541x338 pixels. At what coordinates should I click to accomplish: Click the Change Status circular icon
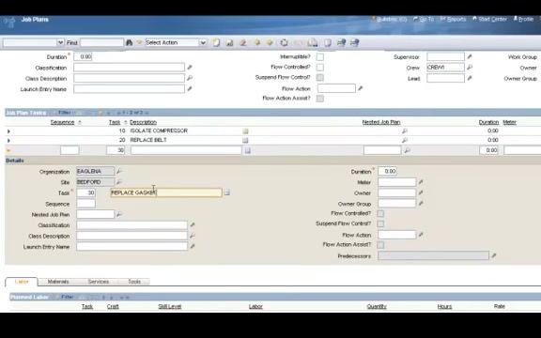click(x=284, y=42)
